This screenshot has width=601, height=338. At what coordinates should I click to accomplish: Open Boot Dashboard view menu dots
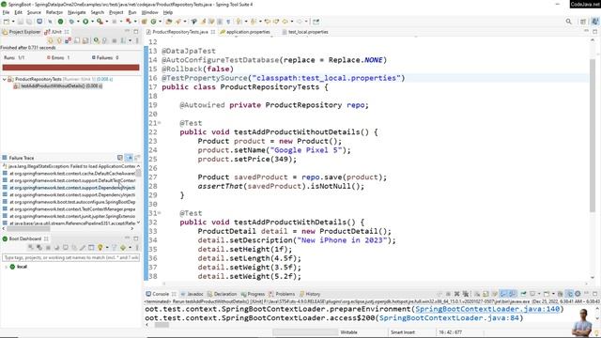click(x=137, y=248)
